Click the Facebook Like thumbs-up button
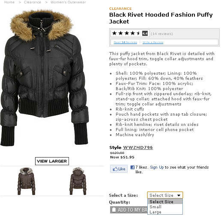221x216 pixels. click(x=119, y=169)
